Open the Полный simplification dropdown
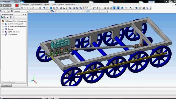This screenshot has width=176, height=99. (x=28, y=11)
